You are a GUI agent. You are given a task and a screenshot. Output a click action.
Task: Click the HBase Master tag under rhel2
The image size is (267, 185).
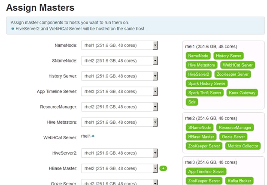(x=201, y=137)
